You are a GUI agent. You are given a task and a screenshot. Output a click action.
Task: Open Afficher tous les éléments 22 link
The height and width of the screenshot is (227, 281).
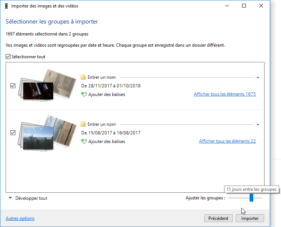click(x=227, y=141)
